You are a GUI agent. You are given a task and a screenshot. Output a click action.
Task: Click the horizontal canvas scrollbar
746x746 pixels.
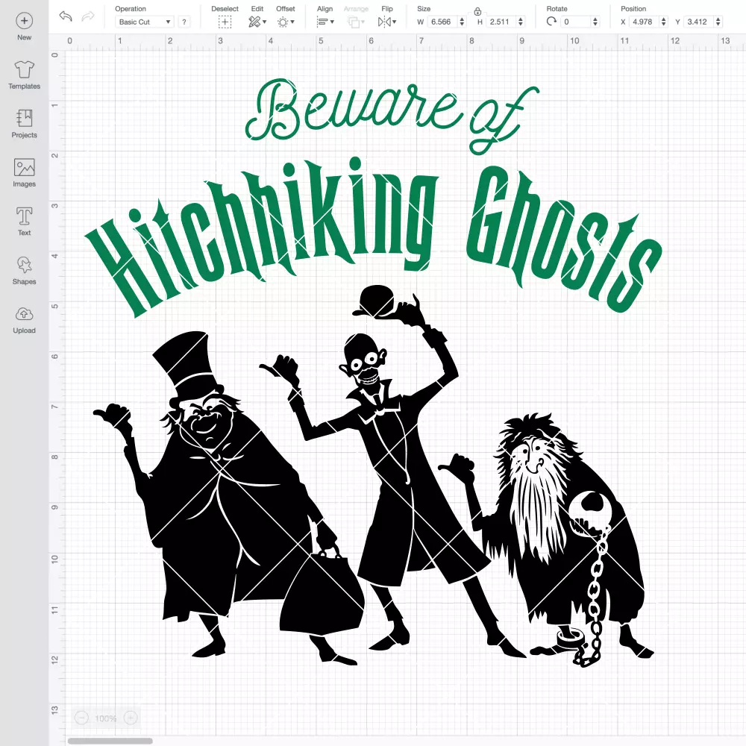(110, 741)
